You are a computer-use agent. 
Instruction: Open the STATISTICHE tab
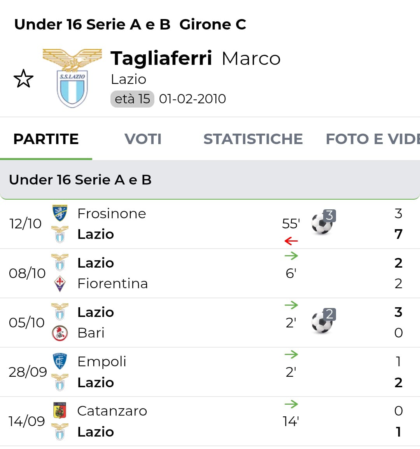(253, 139)
